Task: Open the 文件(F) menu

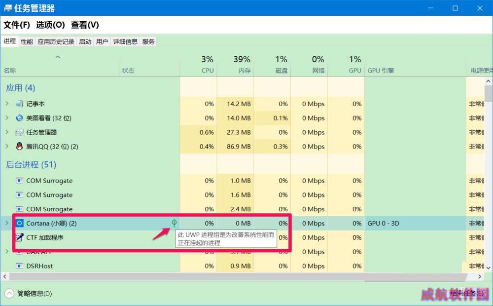Action: click(x=17, y=25)
